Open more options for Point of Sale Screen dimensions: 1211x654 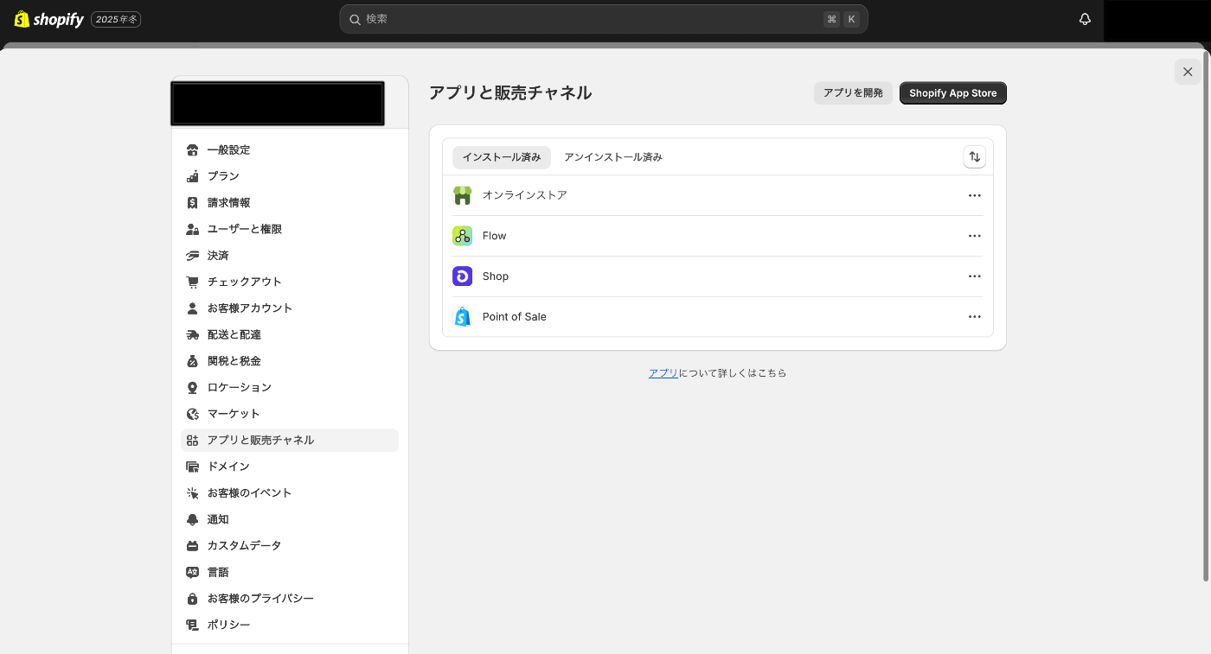pyautogui.click(x=975, y=317)
